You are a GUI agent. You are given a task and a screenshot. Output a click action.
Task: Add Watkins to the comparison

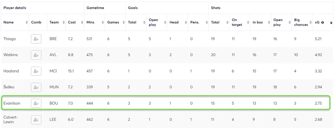point(36,55)
